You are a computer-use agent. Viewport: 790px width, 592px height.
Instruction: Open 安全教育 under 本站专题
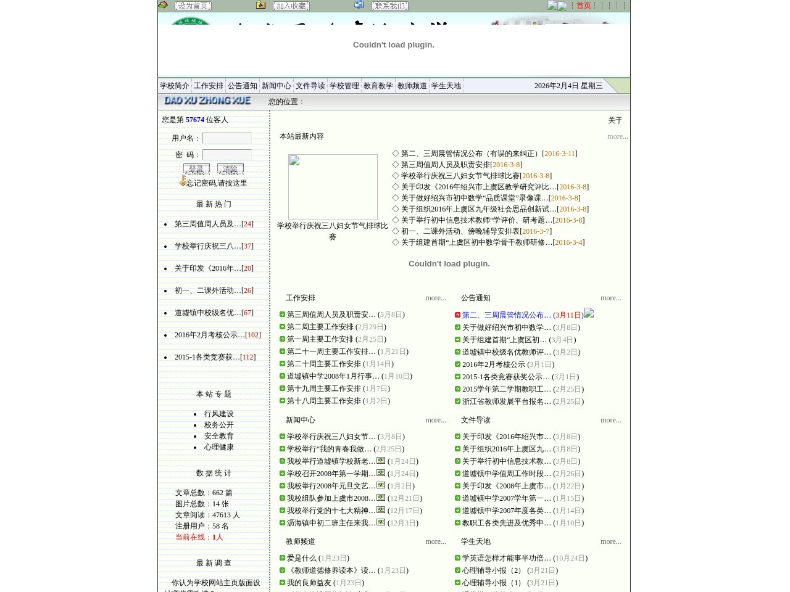[219, 436]
